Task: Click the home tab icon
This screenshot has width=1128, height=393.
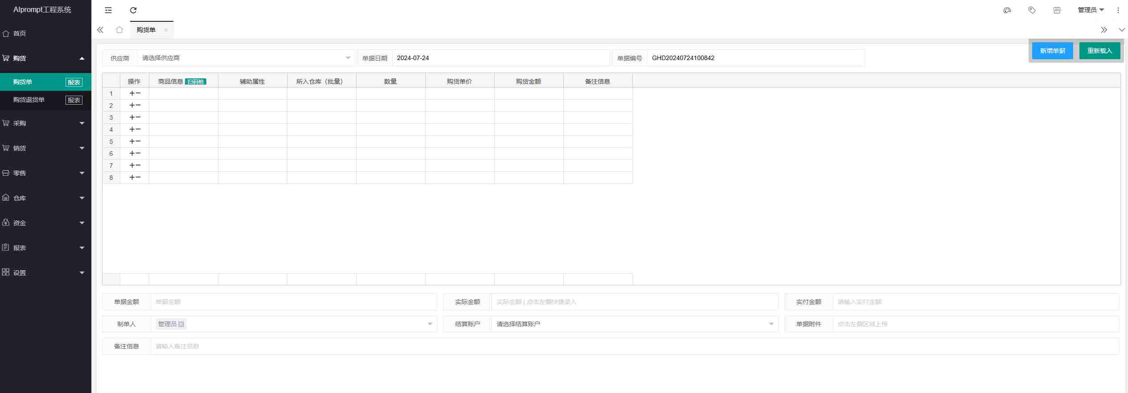Action: (x=119, y=30)
